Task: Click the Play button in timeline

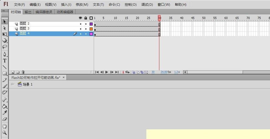Action: click(107, 72)
